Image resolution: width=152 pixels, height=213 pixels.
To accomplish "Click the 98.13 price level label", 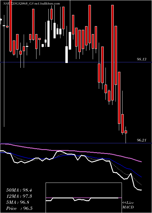I will tap(142, 59).
